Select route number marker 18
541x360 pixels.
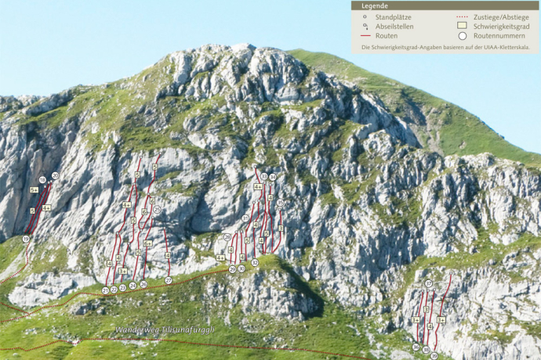[x=42, y=180]
